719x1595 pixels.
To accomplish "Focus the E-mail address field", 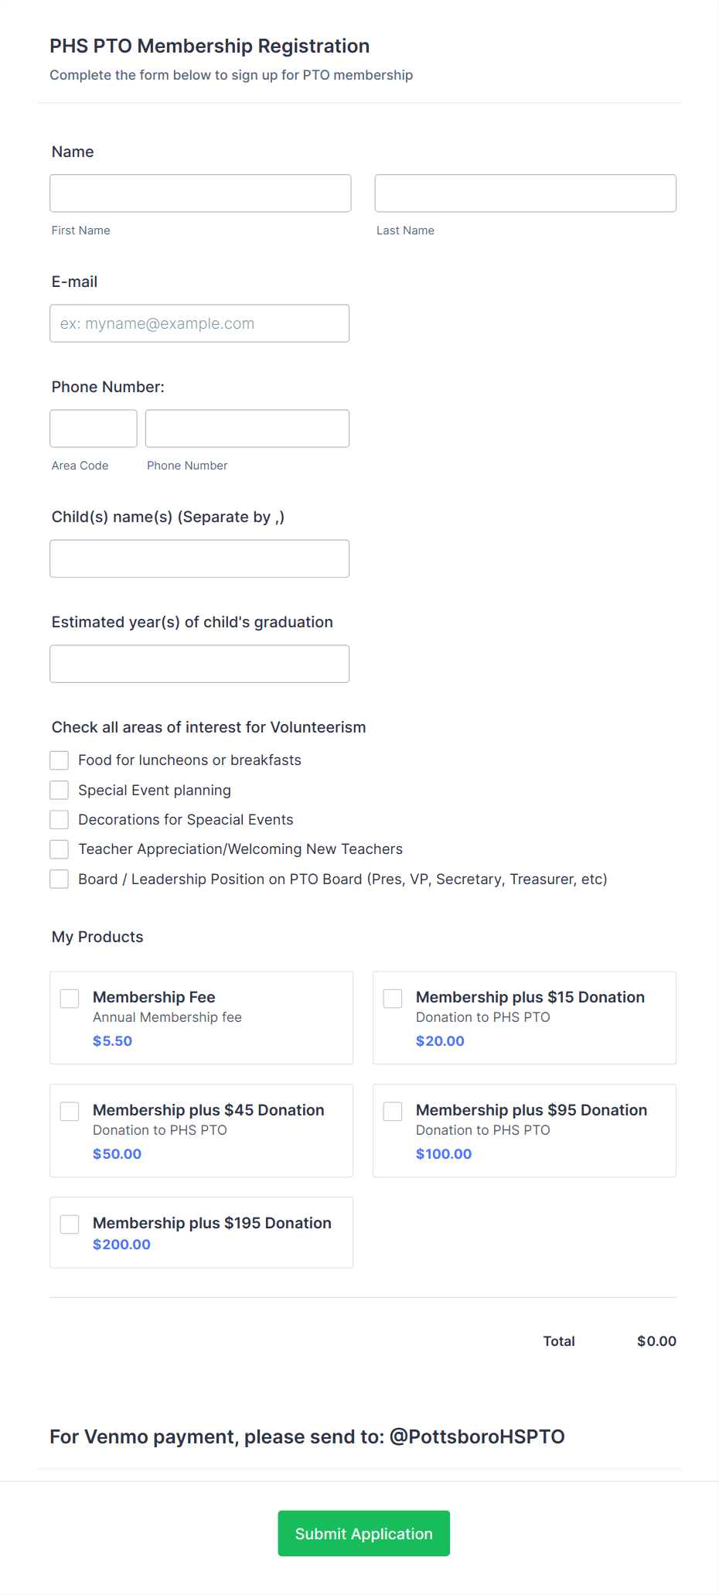I will (x=199, y=323).
